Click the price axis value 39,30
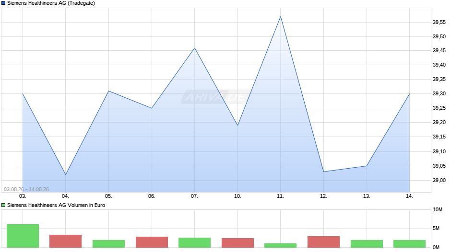This screenshot has height=252, width=451. tap(439, 94)
